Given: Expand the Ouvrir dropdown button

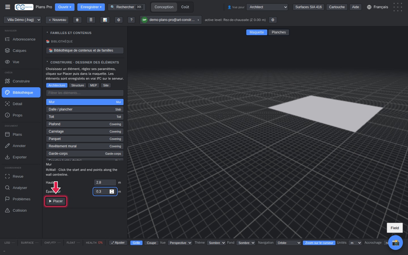Looking at the screenshot, I should 65,7.
